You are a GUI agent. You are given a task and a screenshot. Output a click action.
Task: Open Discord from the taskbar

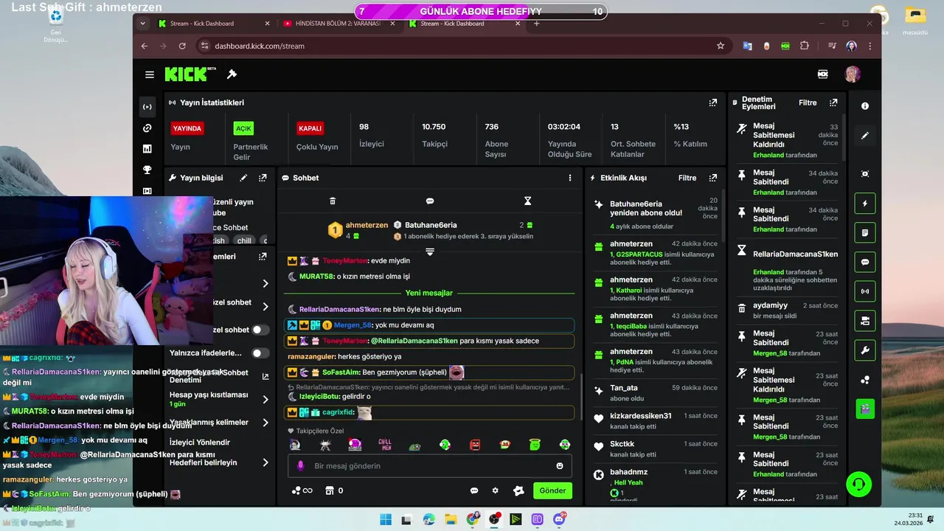coord(560,519)
